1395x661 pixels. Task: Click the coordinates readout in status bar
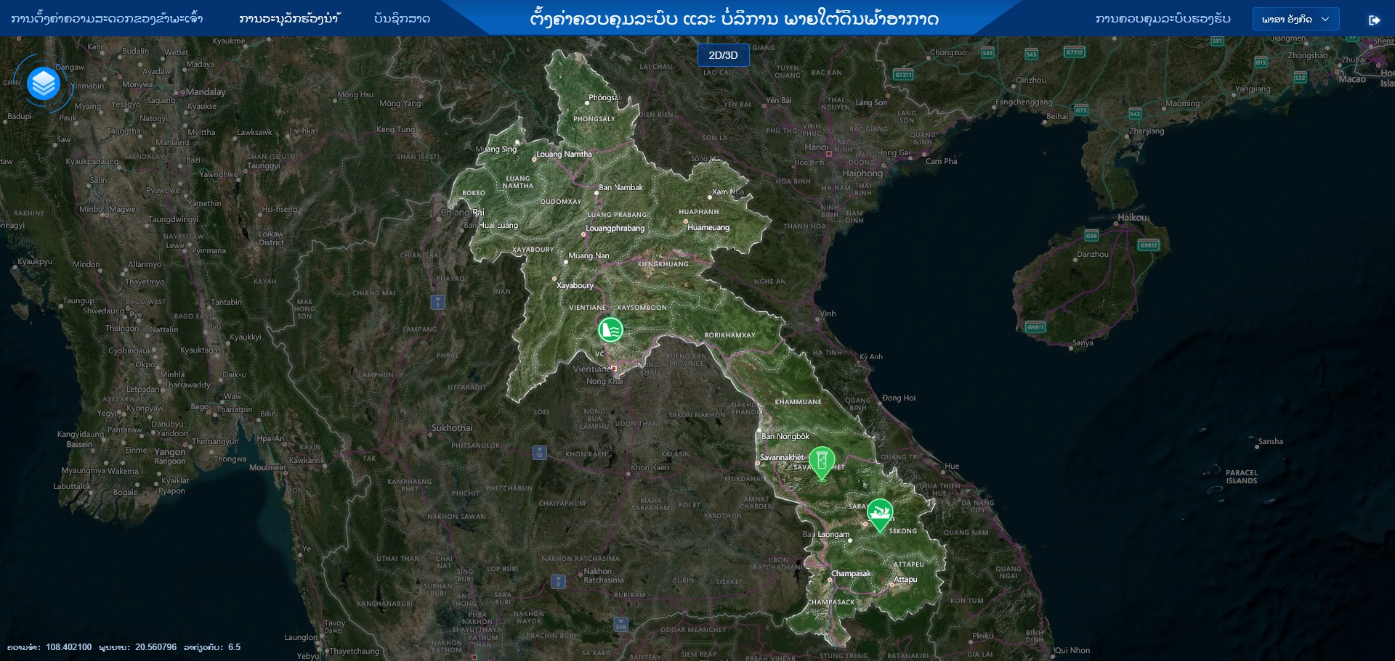click(x=124, y=647)
